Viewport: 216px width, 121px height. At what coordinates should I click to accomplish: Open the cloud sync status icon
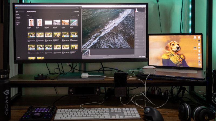76,8
